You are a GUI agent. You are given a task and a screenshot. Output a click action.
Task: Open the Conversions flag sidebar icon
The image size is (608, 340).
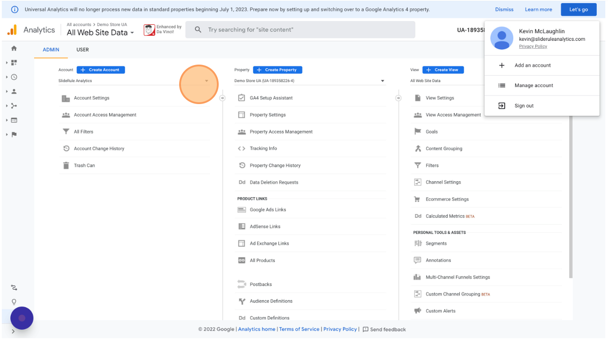click(14, 135)
